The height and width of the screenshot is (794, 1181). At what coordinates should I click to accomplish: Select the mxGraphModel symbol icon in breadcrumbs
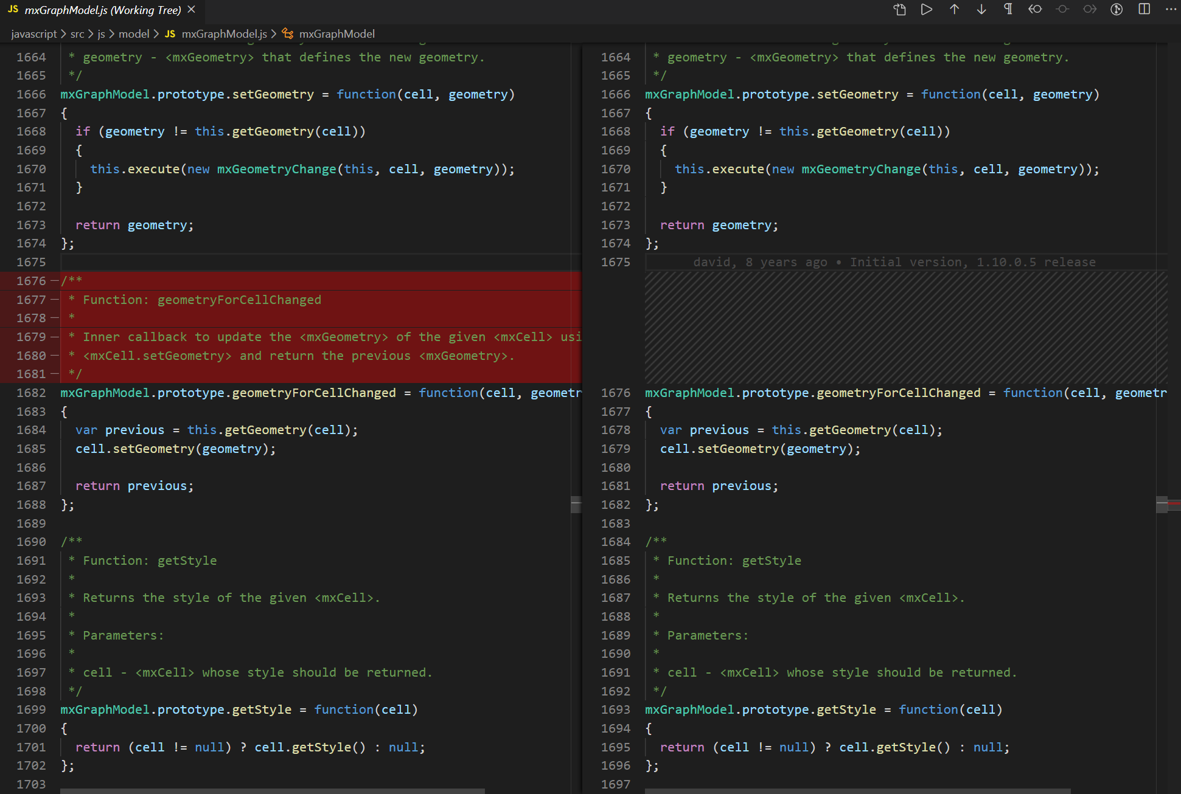tap(288, 33)
